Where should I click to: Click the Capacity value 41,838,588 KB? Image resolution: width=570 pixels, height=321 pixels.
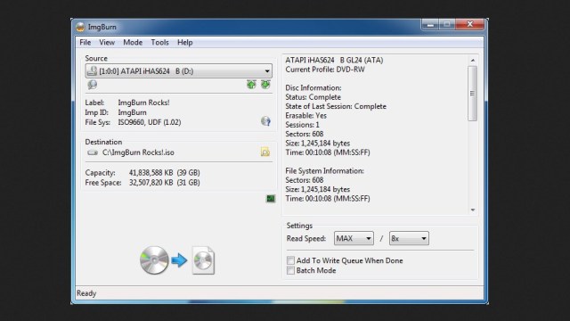151,172
